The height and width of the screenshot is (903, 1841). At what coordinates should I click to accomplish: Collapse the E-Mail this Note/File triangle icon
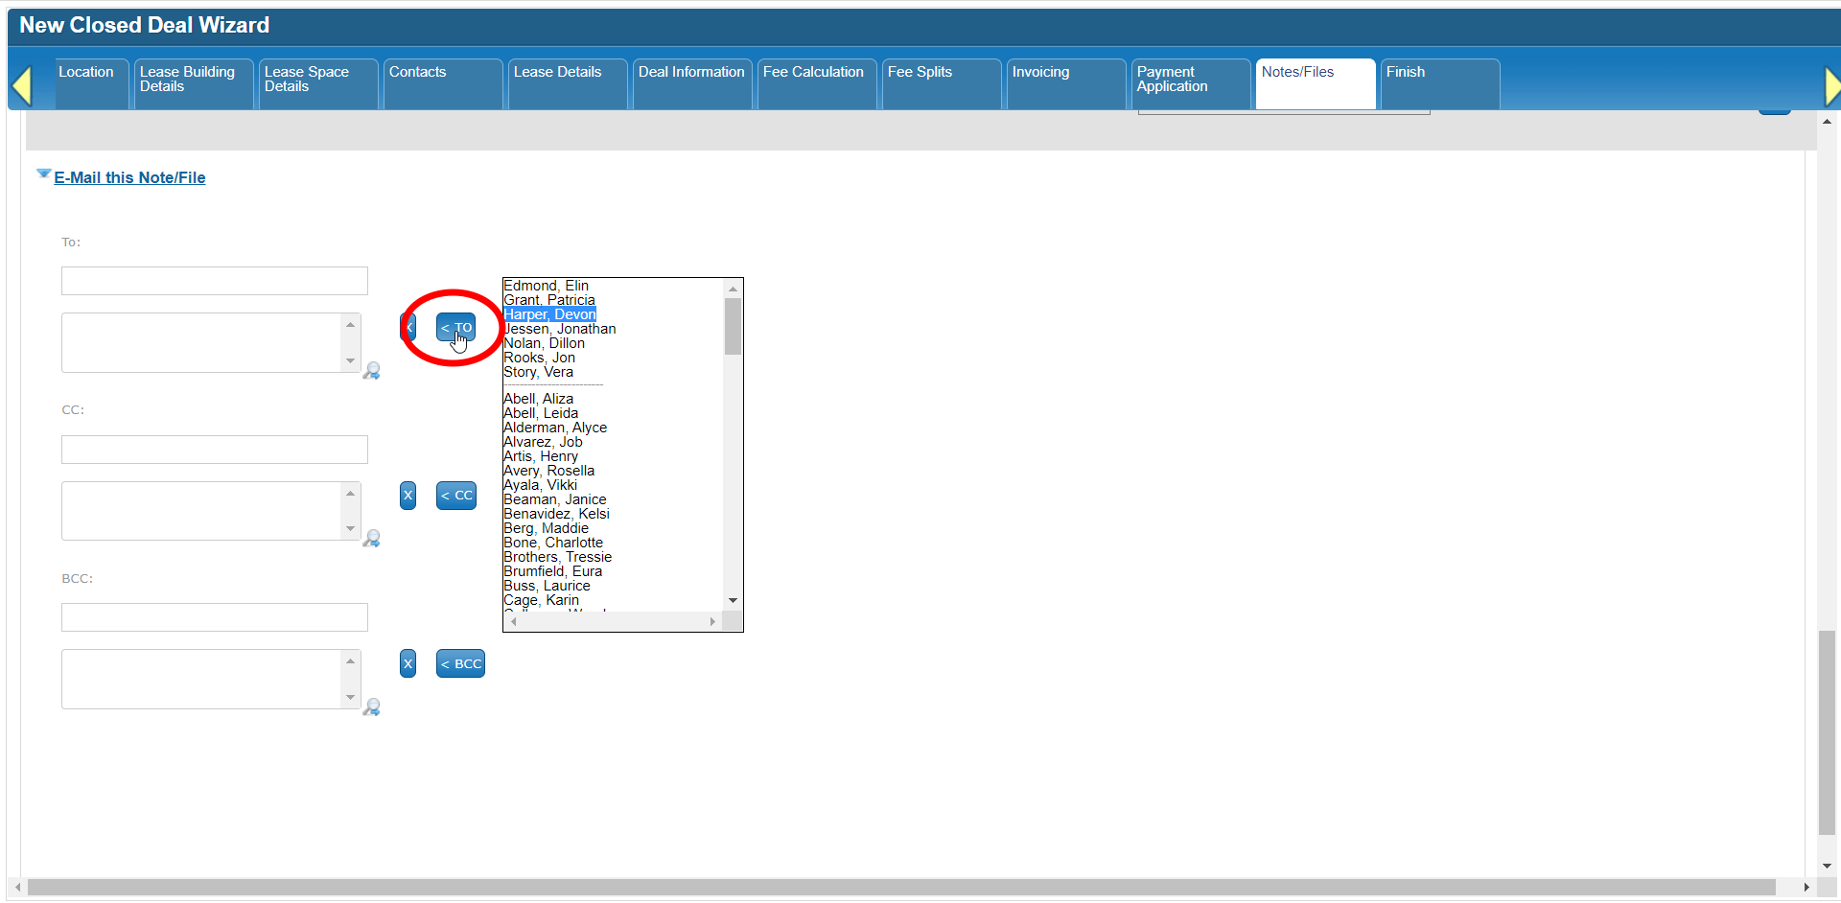(44, 174)
